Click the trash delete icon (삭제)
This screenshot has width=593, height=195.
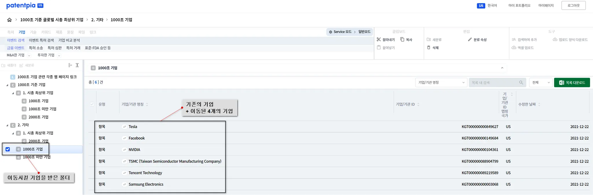coord(429,48)
